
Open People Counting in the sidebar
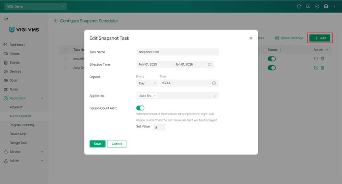click(22, 125)
